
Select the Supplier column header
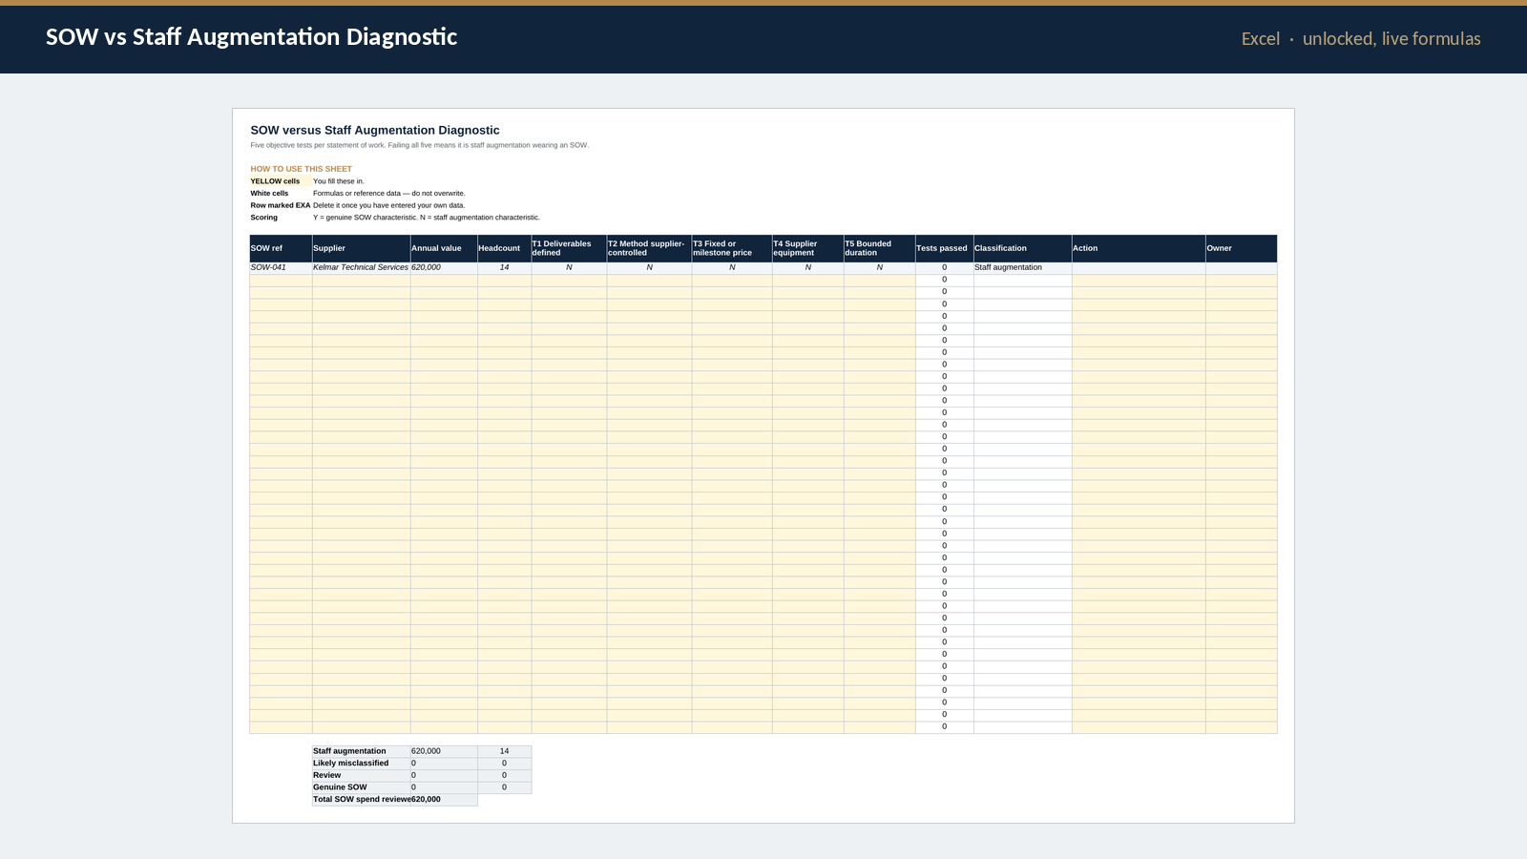tap(361, 248)
